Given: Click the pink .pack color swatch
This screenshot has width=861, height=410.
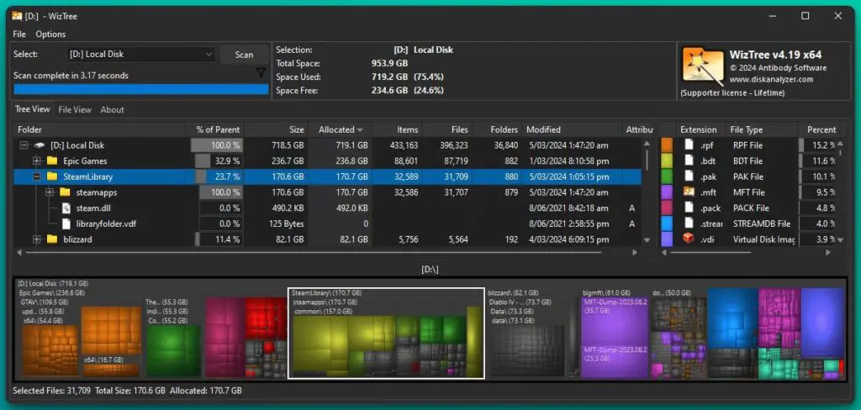Looking at the screenshot, I should click(667, 208).
